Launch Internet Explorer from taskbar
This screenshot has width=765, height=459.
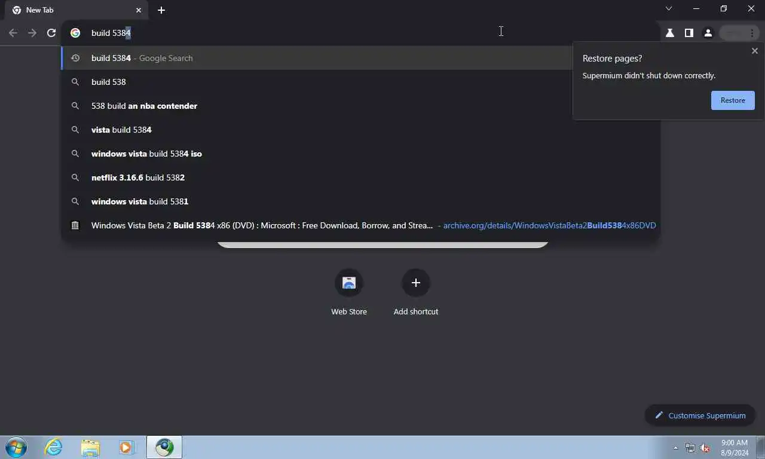click(53, 447)
